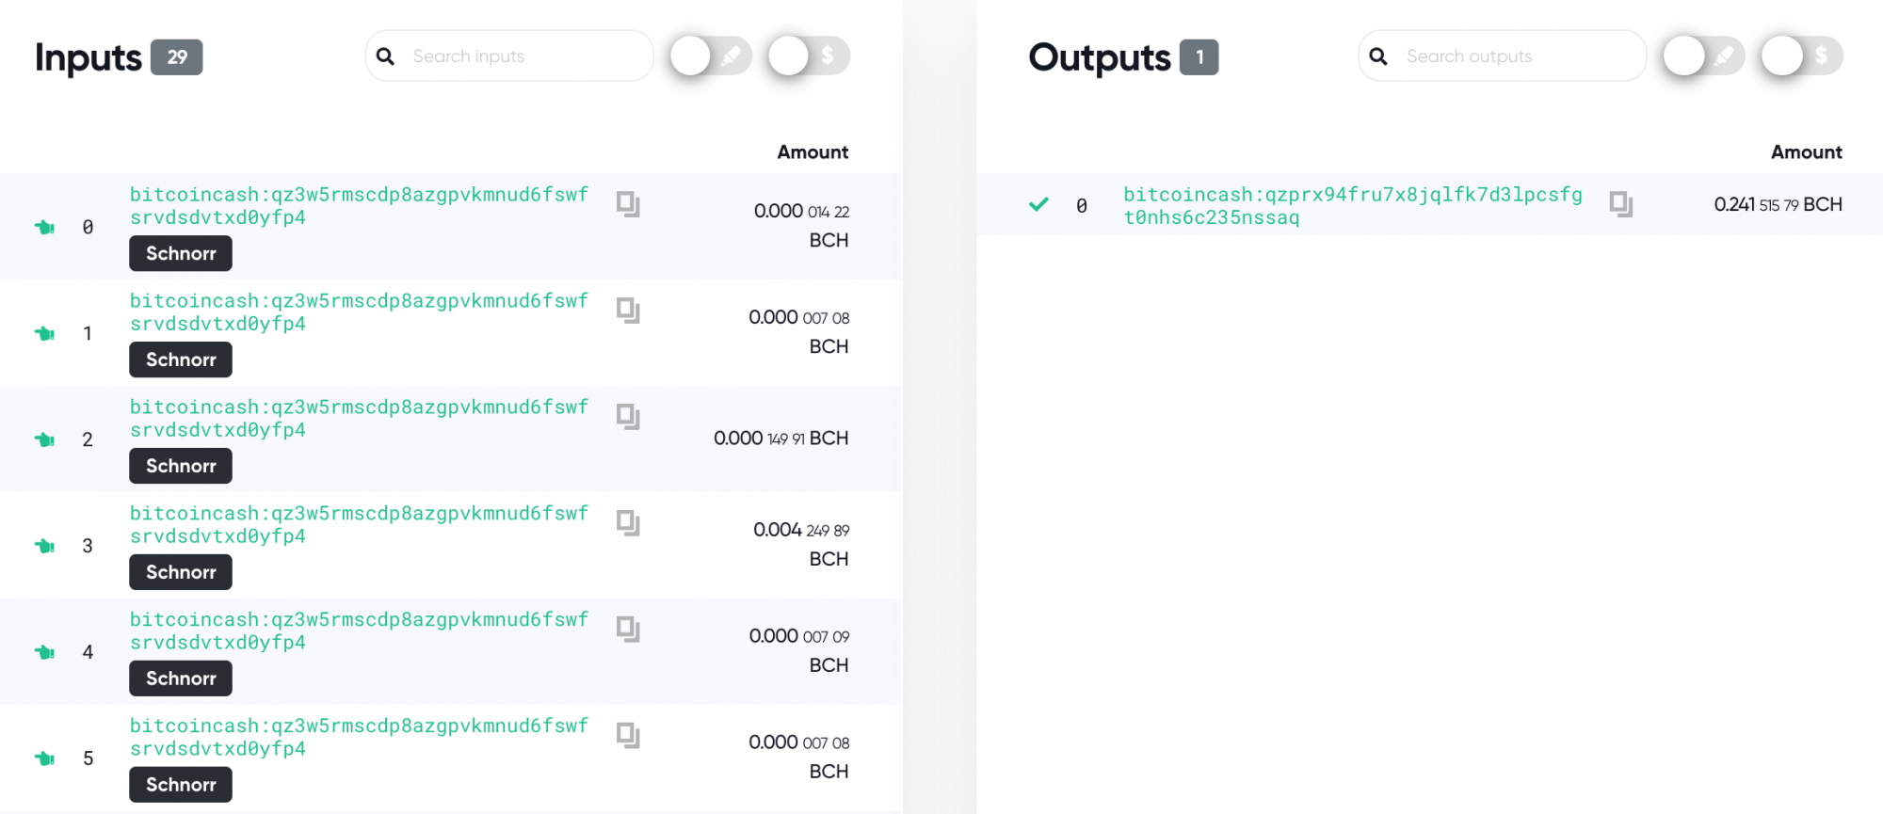This screenshot has height=814, width=1883.
Task: Open the address link of input 4
Action: 359,631
